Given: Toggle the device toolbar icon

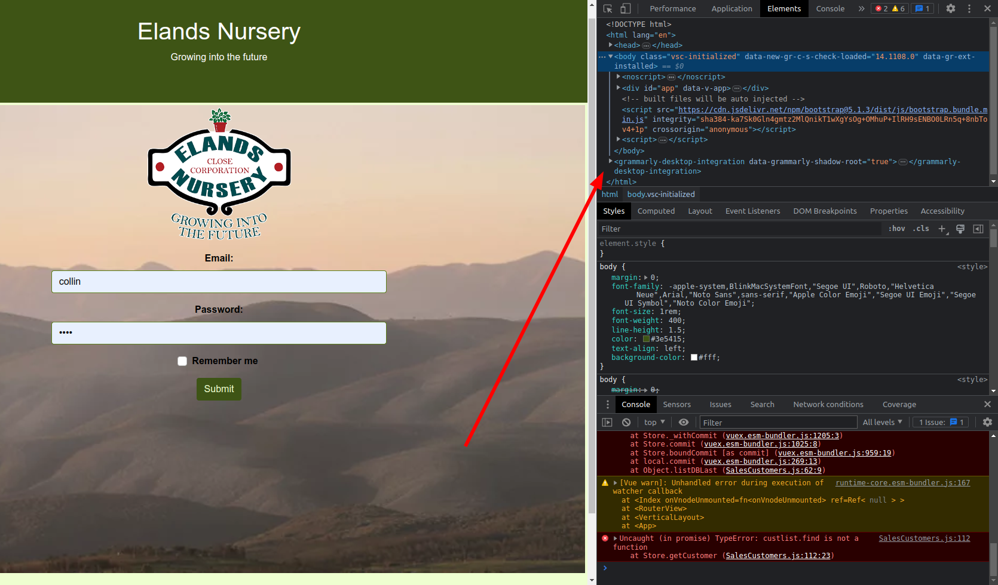Looking at the screenshot, I should click(625, 8).
